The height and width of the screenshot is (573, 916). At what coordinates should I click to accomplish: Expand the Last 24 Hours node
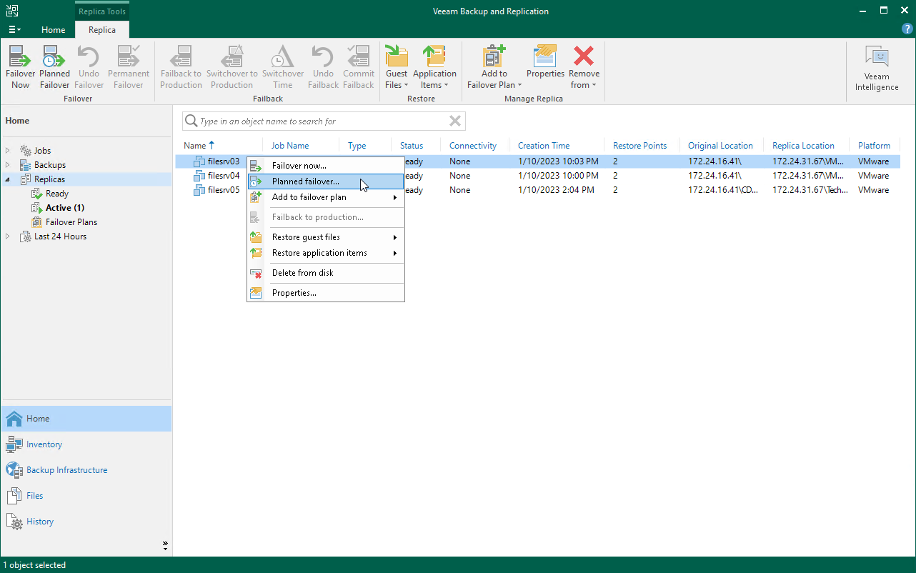[x=8, y=236]
